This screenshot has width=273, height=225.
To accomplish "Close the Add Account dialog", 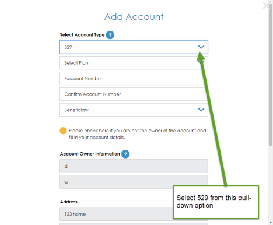I will [x=266, y=6].
